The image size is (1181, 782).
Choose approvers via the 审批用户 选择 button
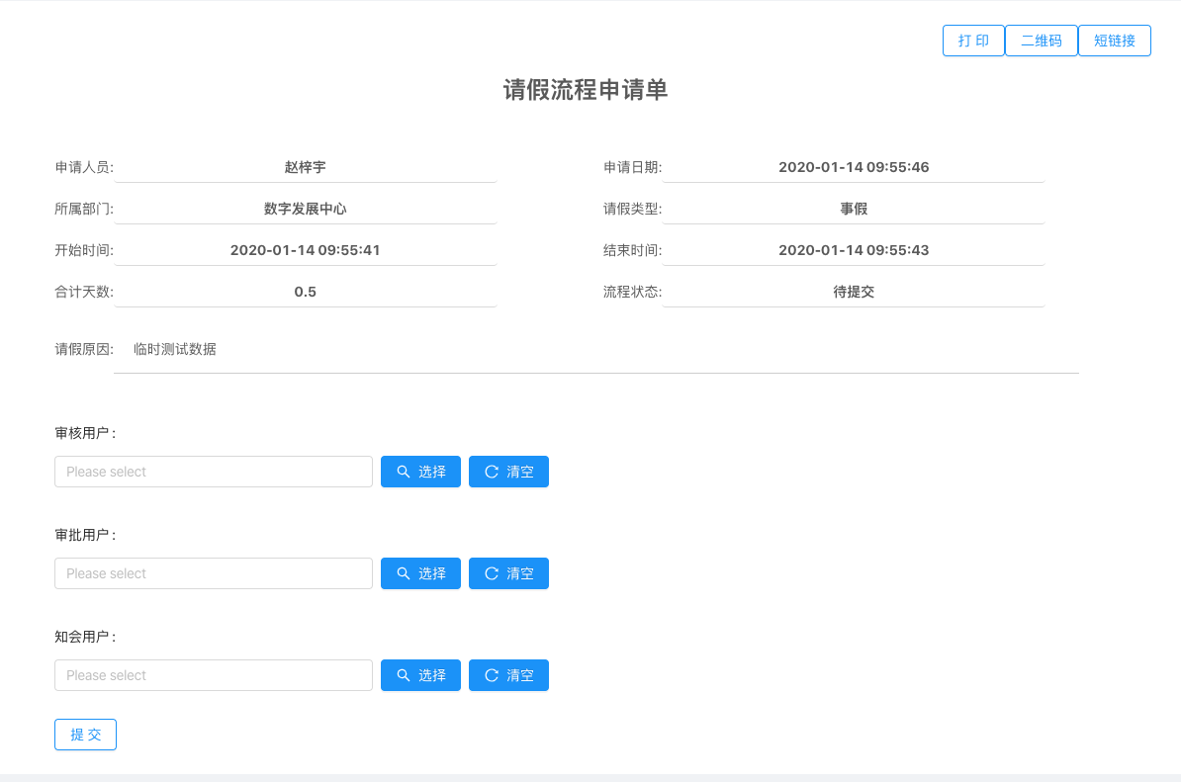(x=420, y=573)
